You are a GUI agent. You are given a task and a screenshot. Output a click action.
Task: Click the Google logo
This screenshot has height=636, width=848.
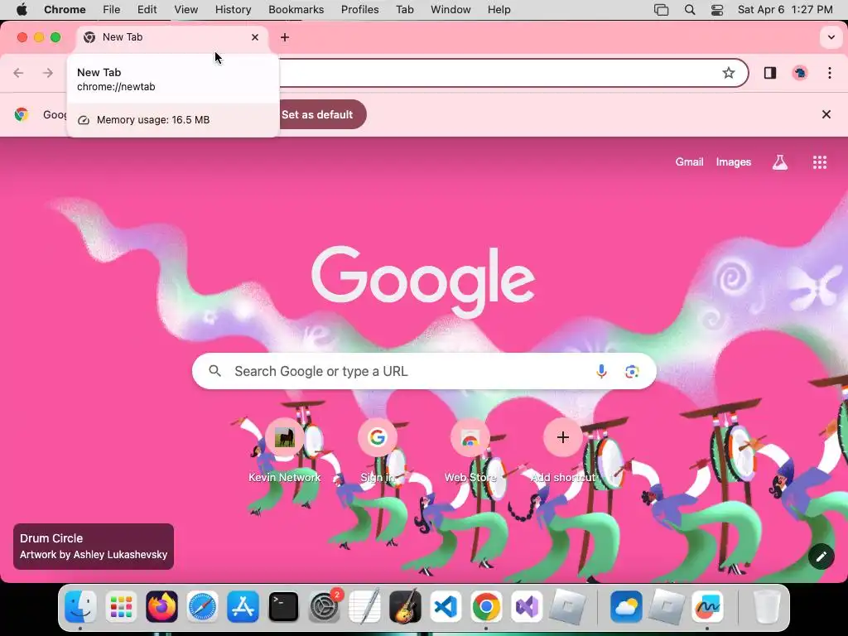pyautogui.click(x=423, y=282)
